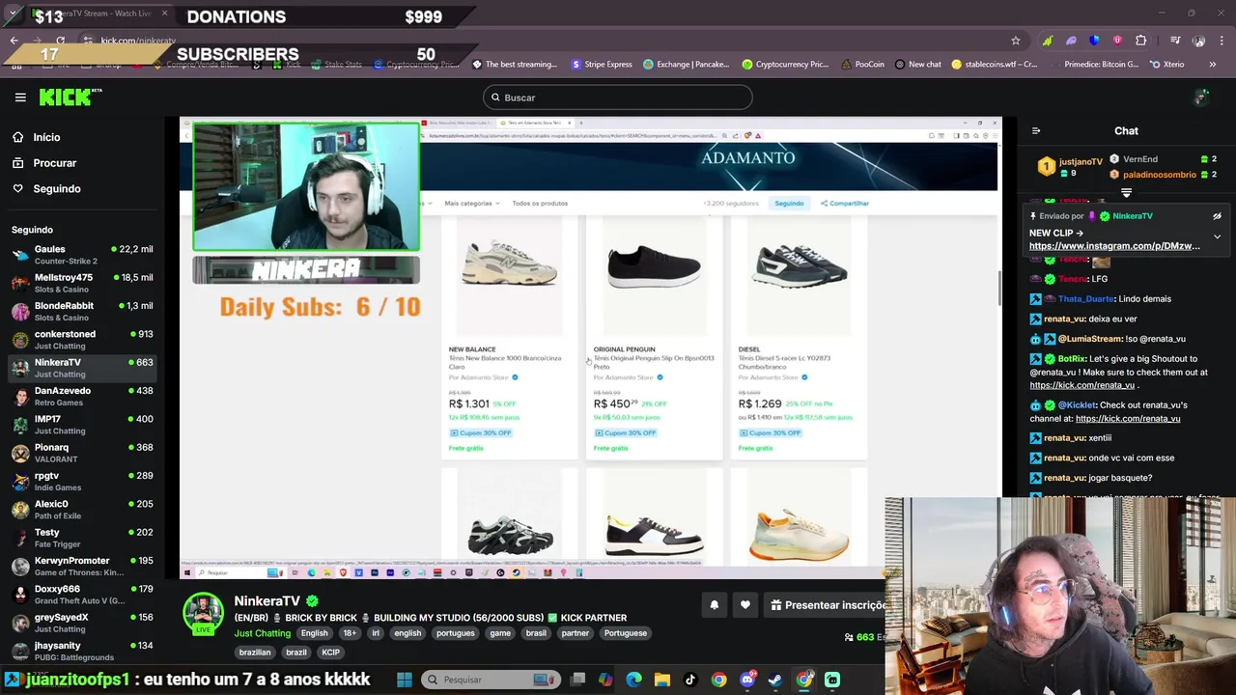Open the browser extensions puzzle icon
This screenshot has width=1236, height=695.
[x=1141, y=41]
